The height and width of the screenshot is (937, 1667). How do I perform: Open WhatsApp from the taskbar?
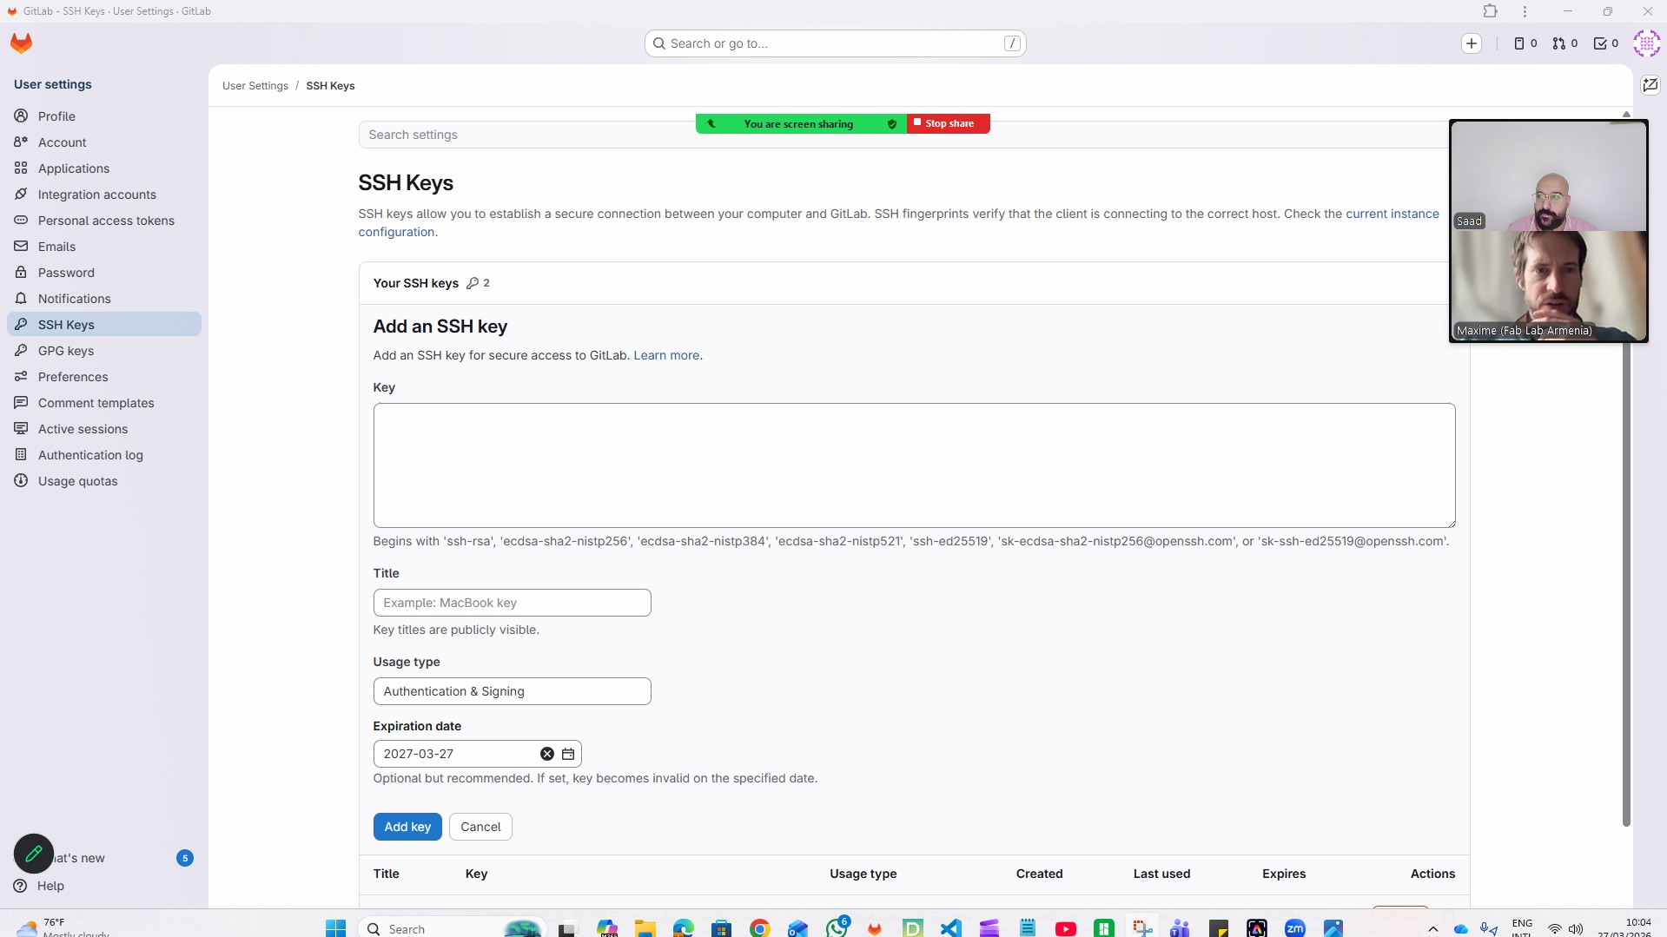pos(837,927)
